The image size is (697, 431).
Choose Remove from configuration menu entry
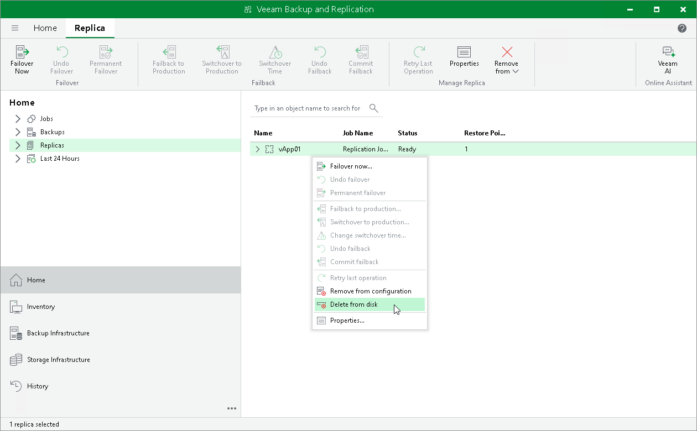pyautogui.click(x=370, y=291)
